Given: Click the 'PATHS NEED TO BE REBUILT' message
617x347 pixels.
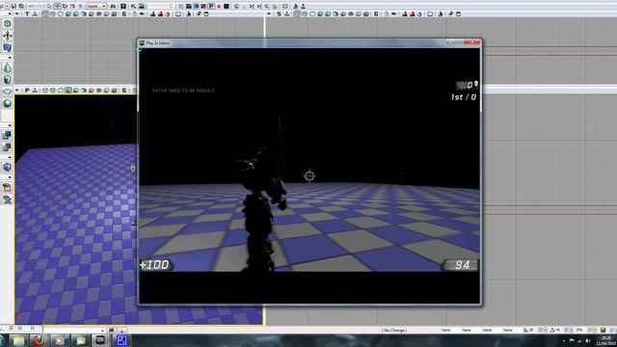Looking at the screenshot, I should point(183,91).
